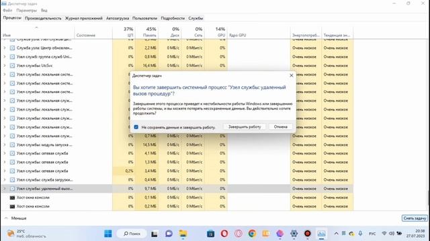This screenshot has width=430, height=241.
Task: Click the microphone tray icon
Action: point(360,234)
